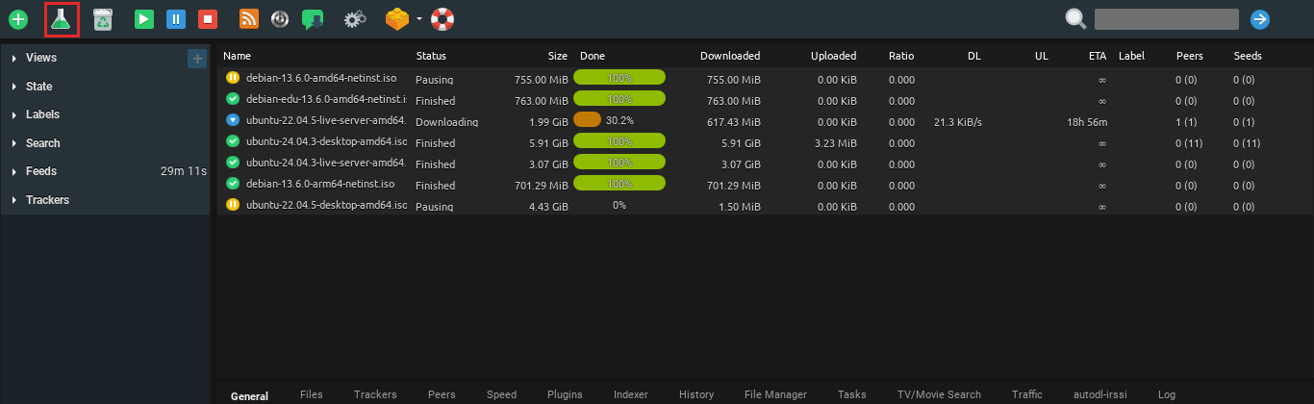Focus the search text field in toolbar
Image resolution: width=1314 pixels, height=404 pixels.
pyautogui.click(x=1166, y=19)
